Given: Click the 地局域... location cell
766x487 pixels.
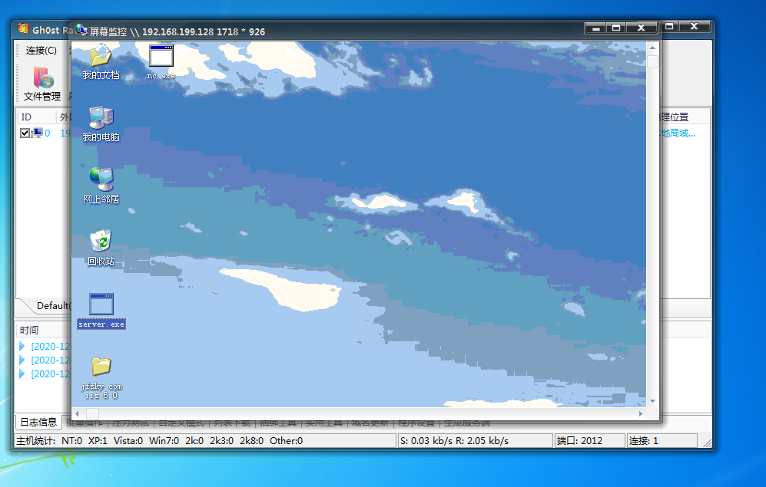Looking at the screenshot, I should click(x=677, y=133).
